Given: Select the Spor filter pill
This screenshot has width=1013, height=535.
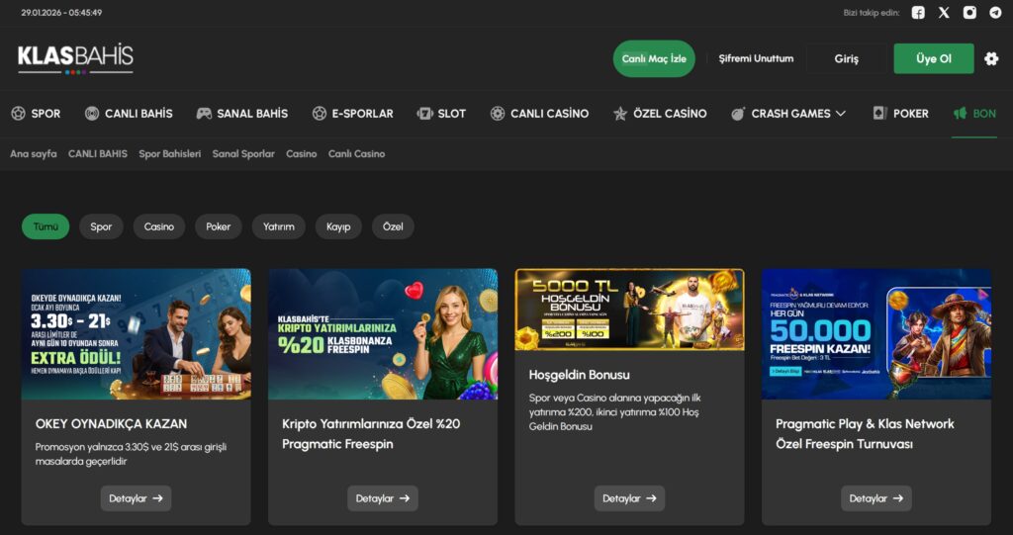Looking at the screenshot, I should (101, 226).
